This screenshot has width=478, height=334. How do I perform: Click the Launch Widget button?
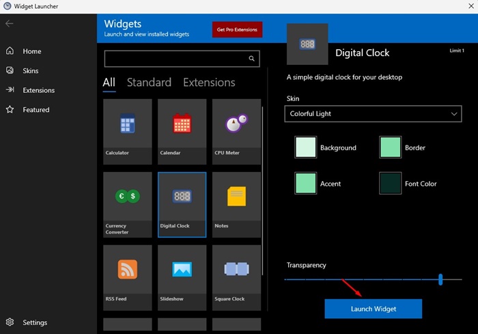click(374, 309)
